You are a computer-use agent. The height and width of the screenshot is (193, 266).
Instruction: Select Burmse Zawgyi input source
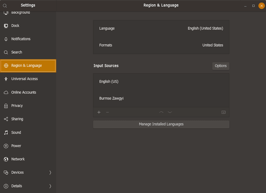(161, 99)
